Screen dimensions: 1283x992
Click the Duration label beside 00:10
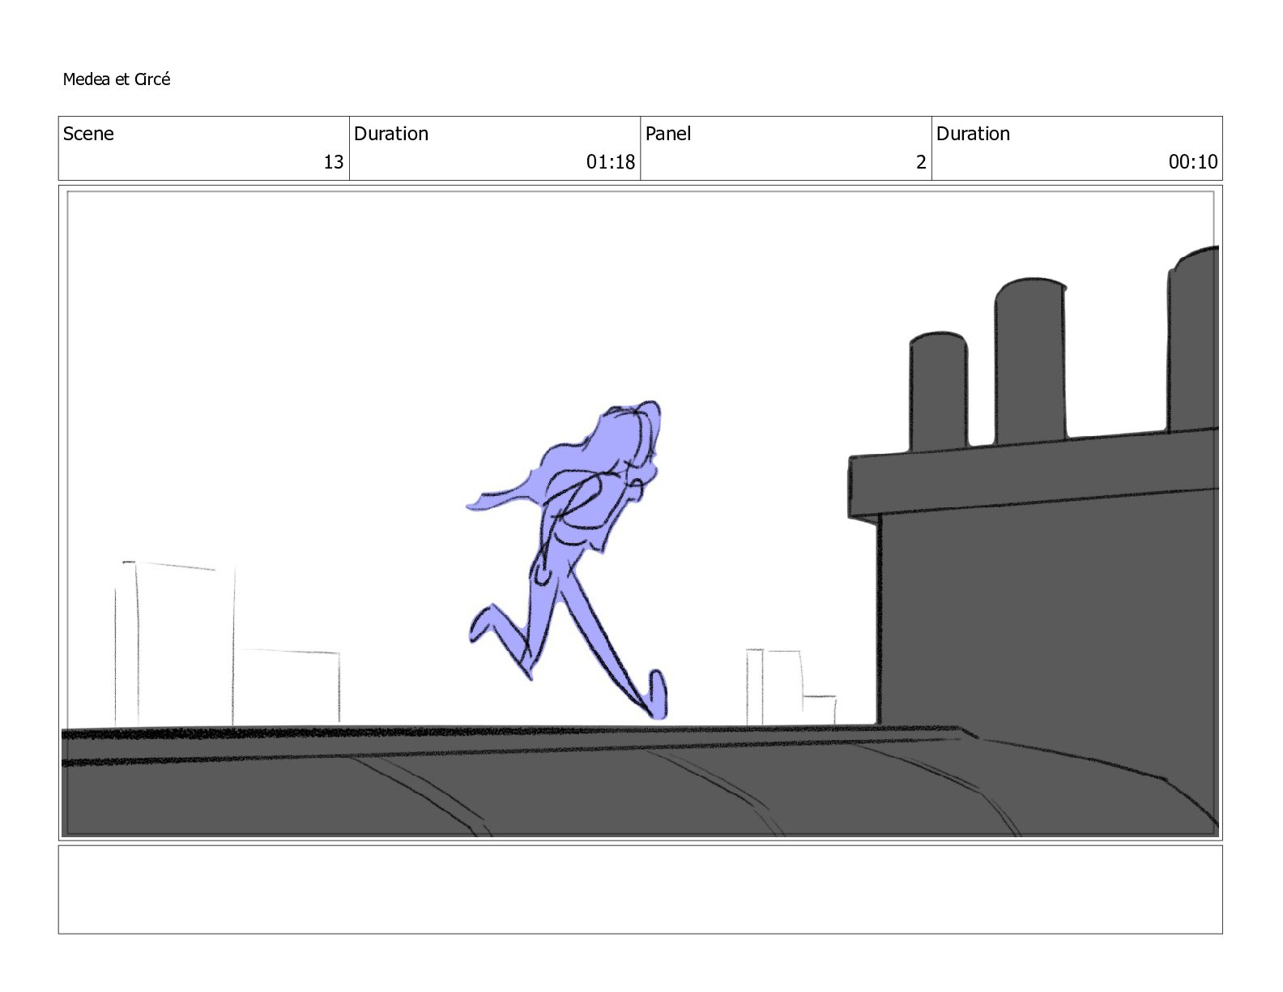tap(974, 134)
